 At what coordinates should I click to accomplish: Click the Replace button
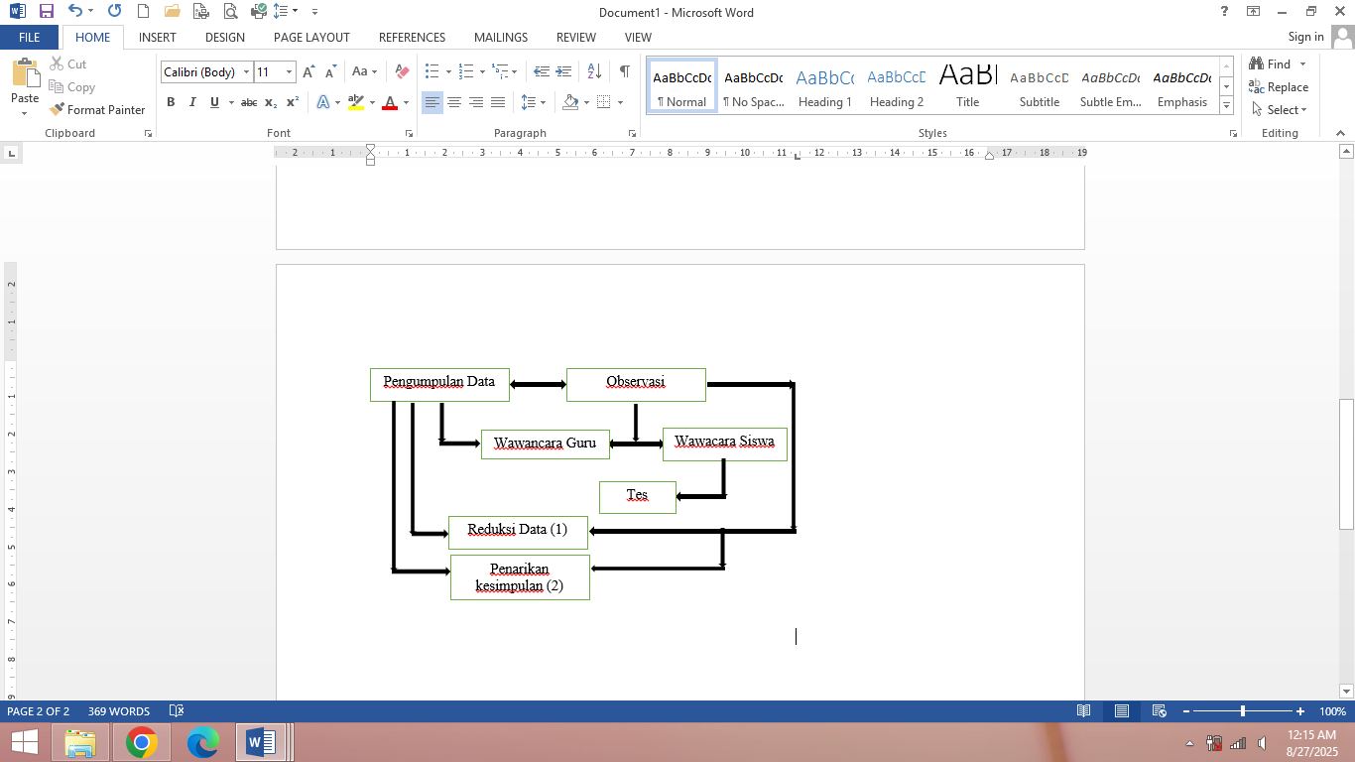(1279, 87)
